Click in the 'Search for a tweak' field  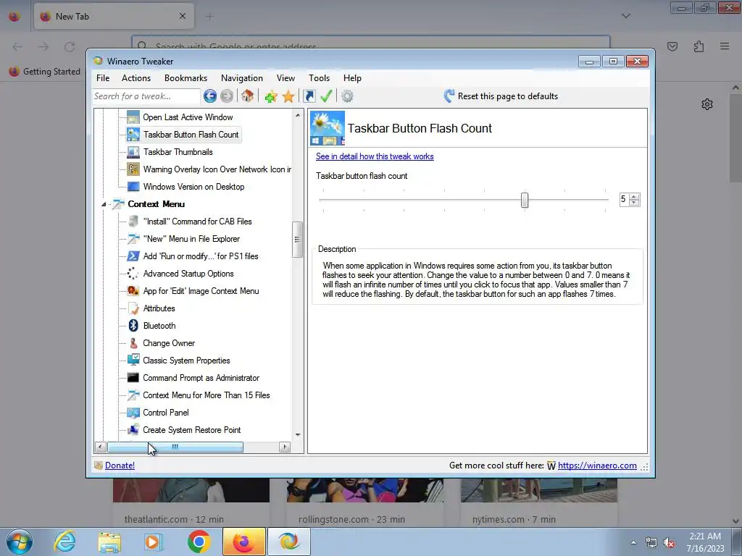146,96
